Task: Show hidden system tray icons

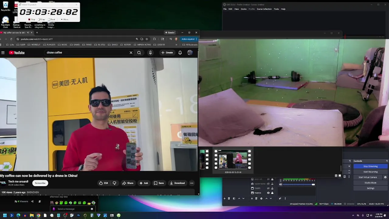Action: tap(353, 215)
